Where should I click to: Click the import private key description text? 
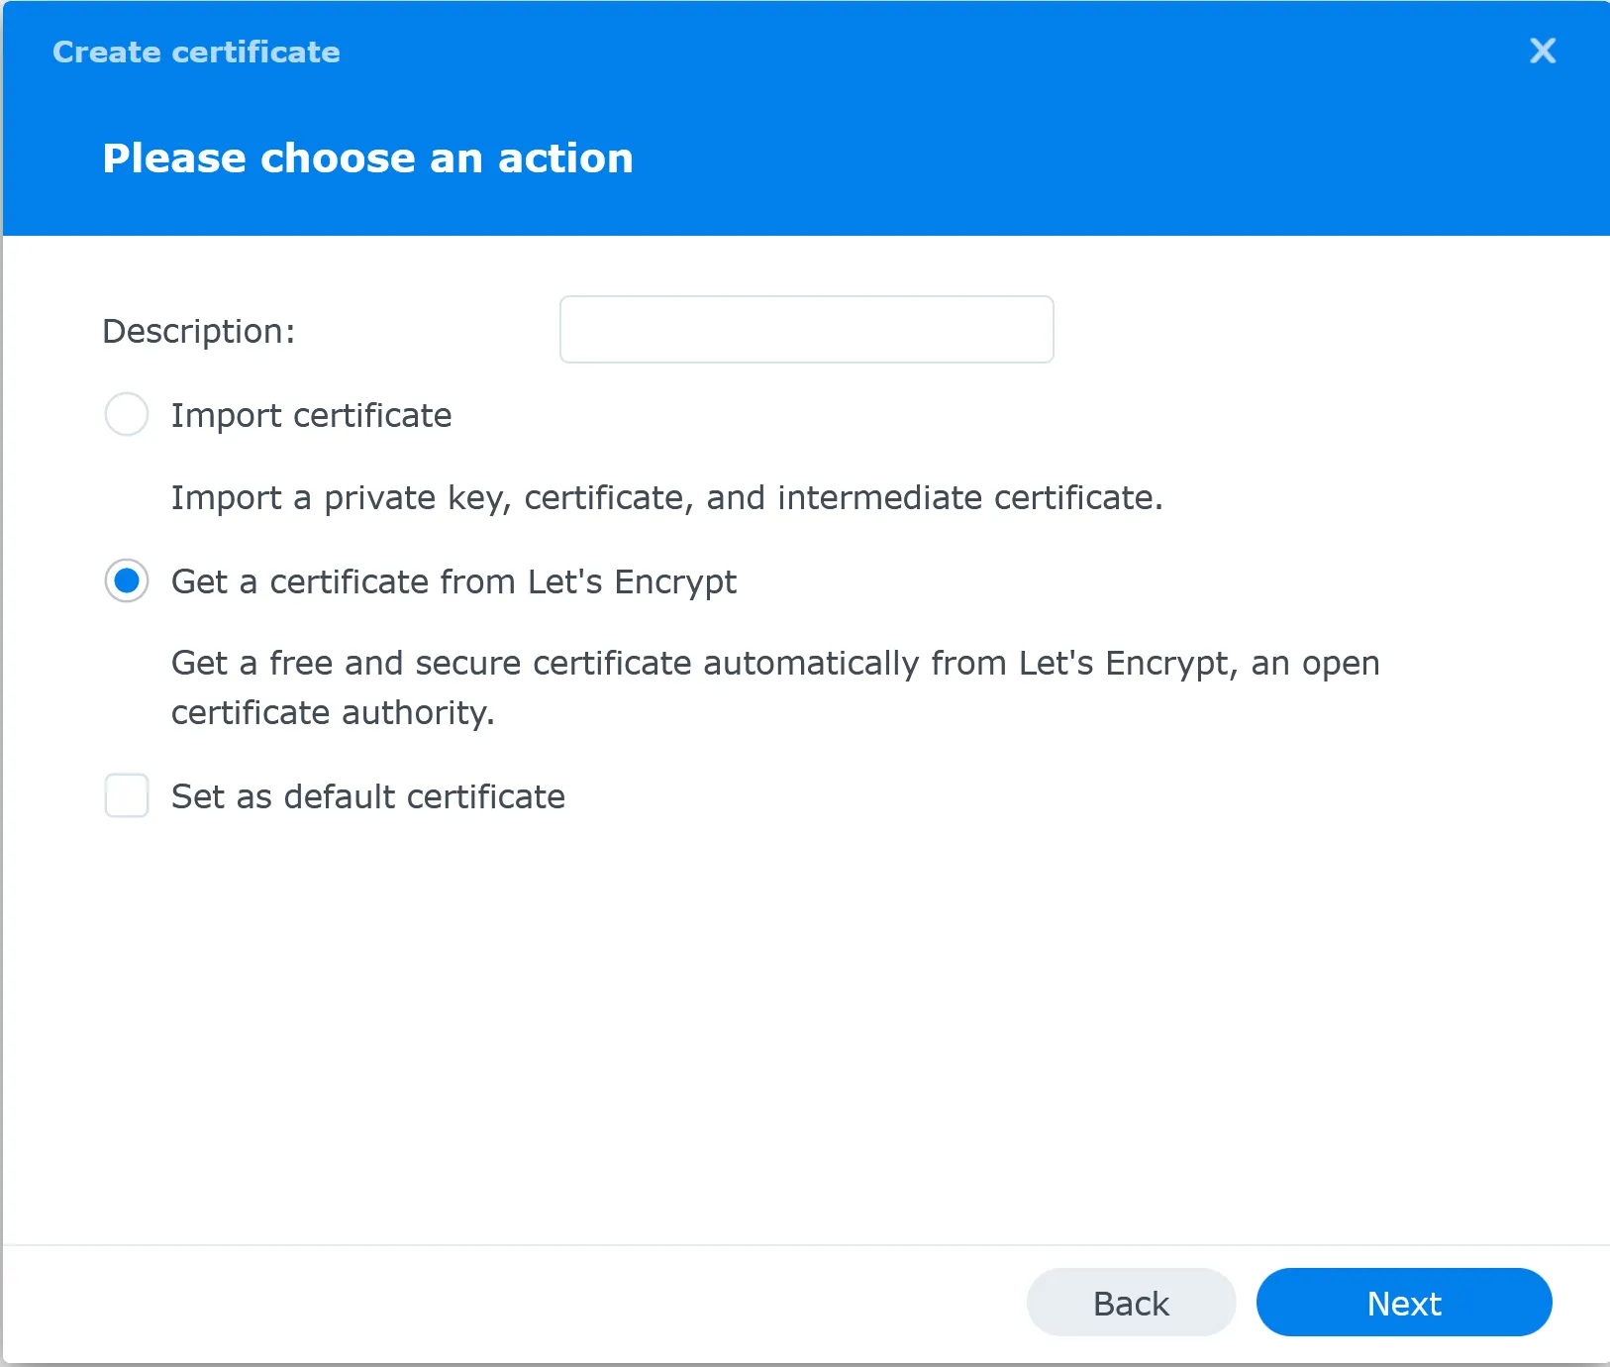pyautogui.click(x=666, y=497)
